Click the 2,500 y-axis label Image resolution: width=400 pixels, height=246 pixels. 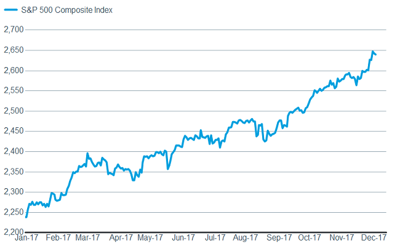coord(12,111)
